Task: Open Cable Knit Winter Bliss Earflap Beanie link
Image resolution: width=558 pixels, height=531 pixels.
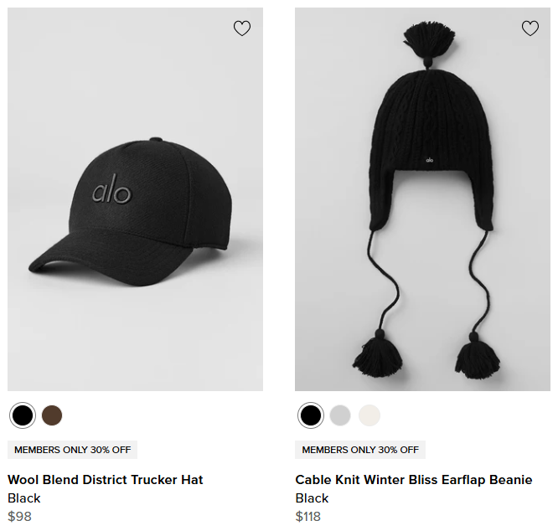Action: point(414,480)
